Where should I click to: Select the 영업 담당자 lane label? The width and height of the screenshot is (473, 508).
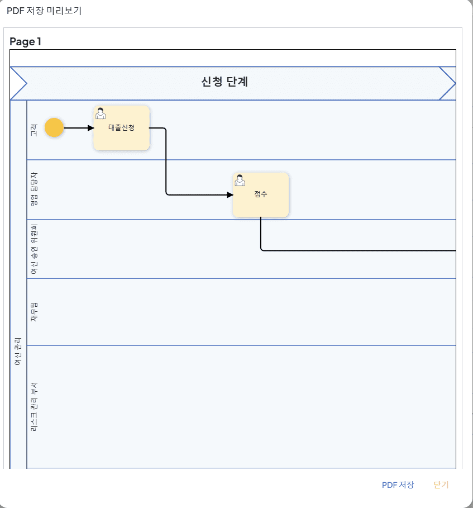pos(34,189)
